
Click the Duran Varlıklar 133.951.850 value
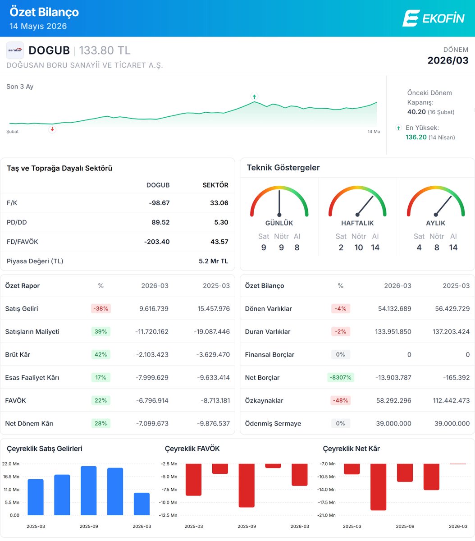(393, 331)
